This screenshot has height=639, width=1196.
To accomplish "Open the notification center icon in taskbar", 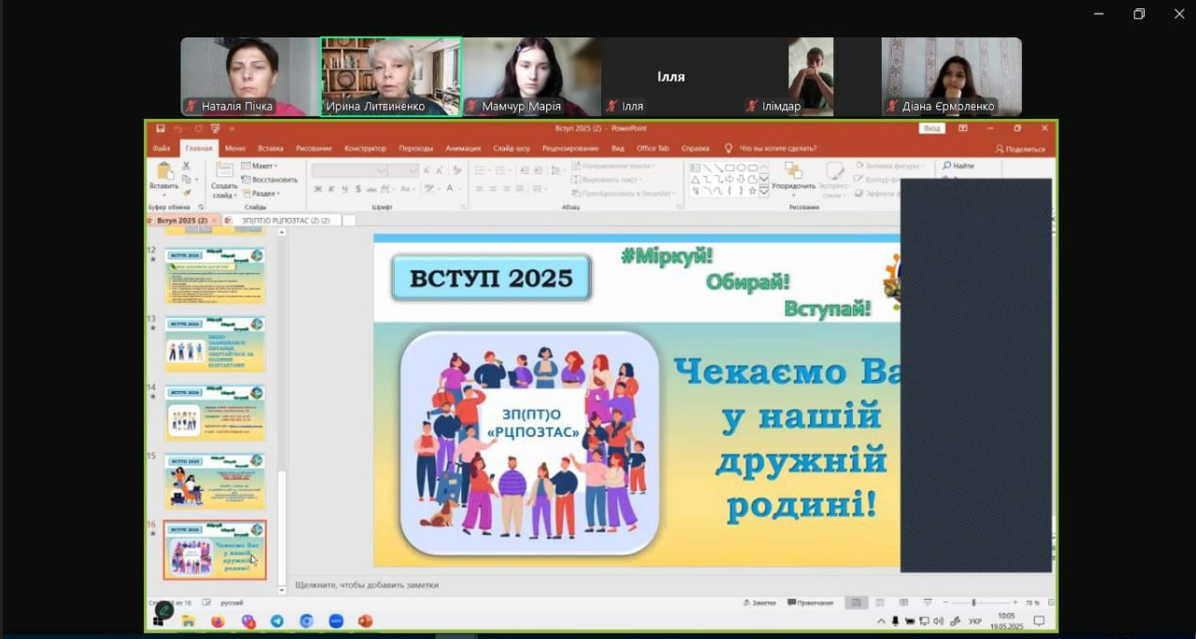I will pyautogui.click(x=1039, y=620).
